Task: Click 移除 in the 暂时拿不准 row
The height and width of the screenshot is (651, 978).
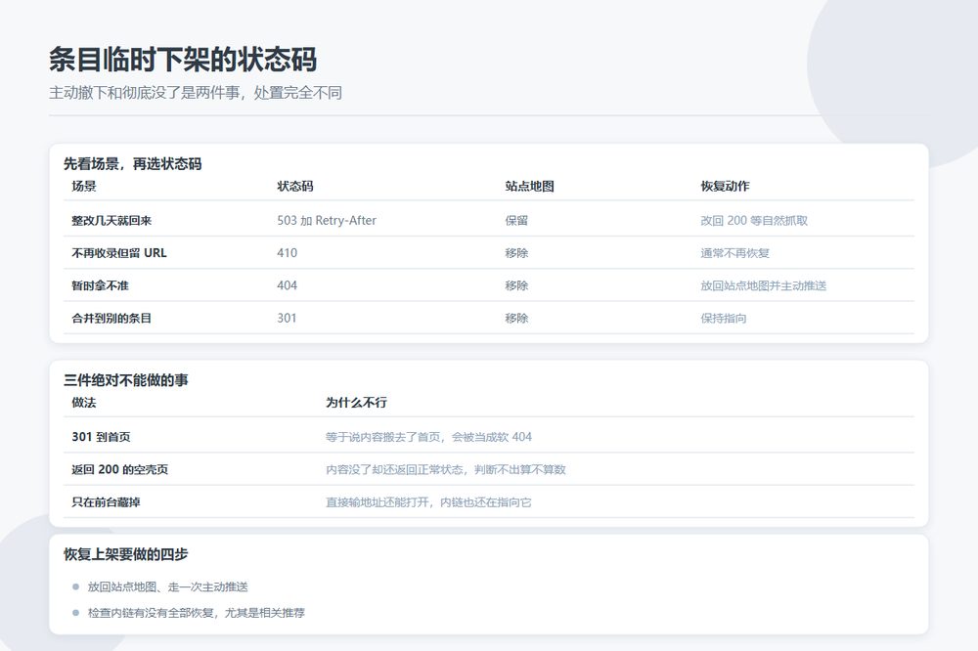Action: tap(516, 285)
